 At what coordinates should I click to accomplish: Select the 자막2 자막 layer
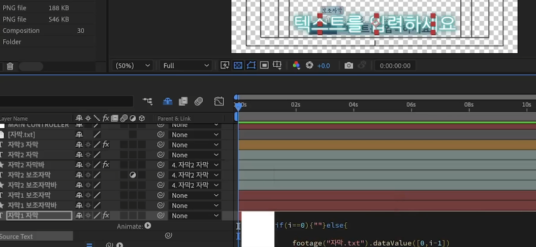[x=23, y=155]
